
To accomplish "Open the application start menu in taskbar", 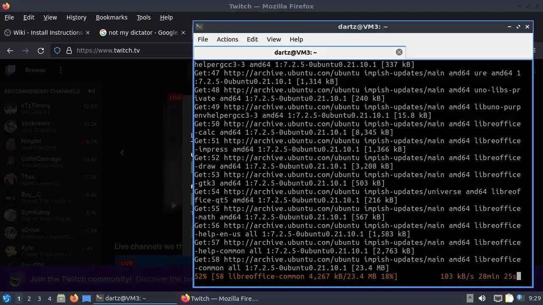I will tap(7, 298).
